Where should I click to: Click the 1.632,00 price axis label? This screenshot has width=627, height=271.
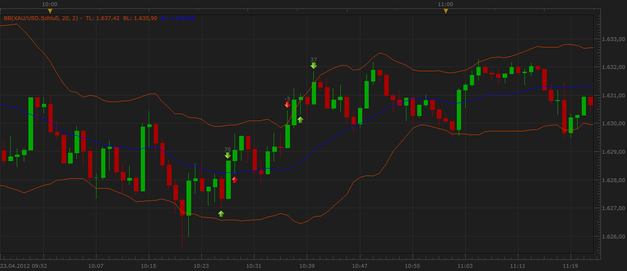(x=613, y=67)
